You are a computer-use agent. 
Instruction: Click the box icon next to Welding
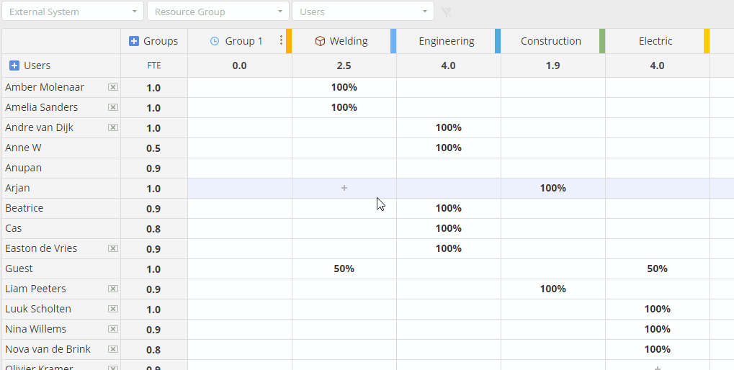[320, 41]
